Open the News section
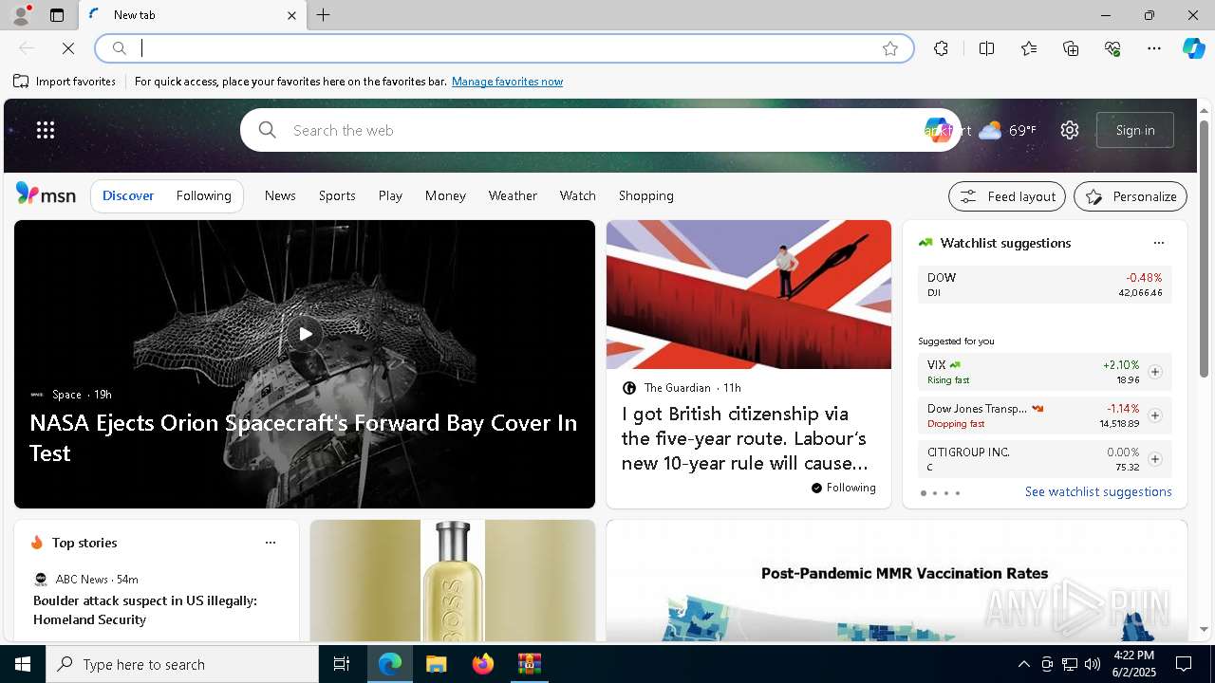This screenshot has height=683, width=1215. tap(280, 195)
